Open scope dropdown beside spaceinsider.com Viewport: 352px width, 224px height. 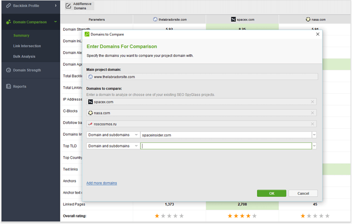(x=113, y=135)
